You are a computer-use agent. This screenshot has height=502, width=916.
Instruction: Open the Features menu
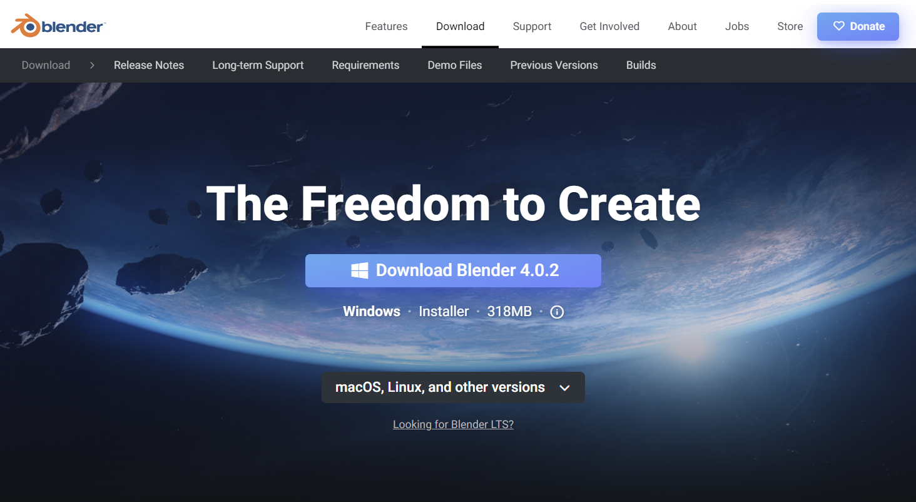[x=386, y=26]
